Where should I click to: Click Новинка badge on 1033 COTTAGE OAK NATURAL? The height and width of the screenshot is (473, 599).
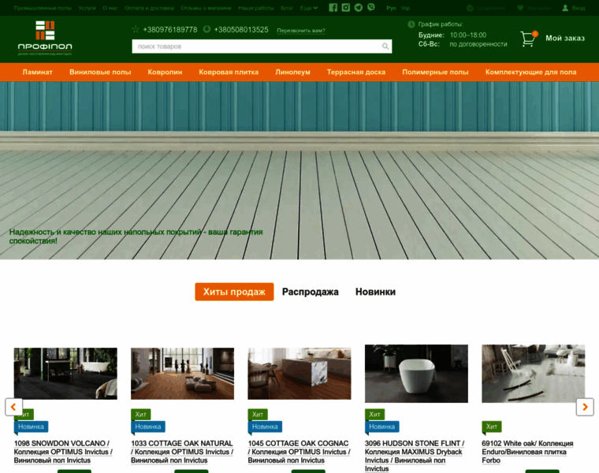(x=148, y=426)
